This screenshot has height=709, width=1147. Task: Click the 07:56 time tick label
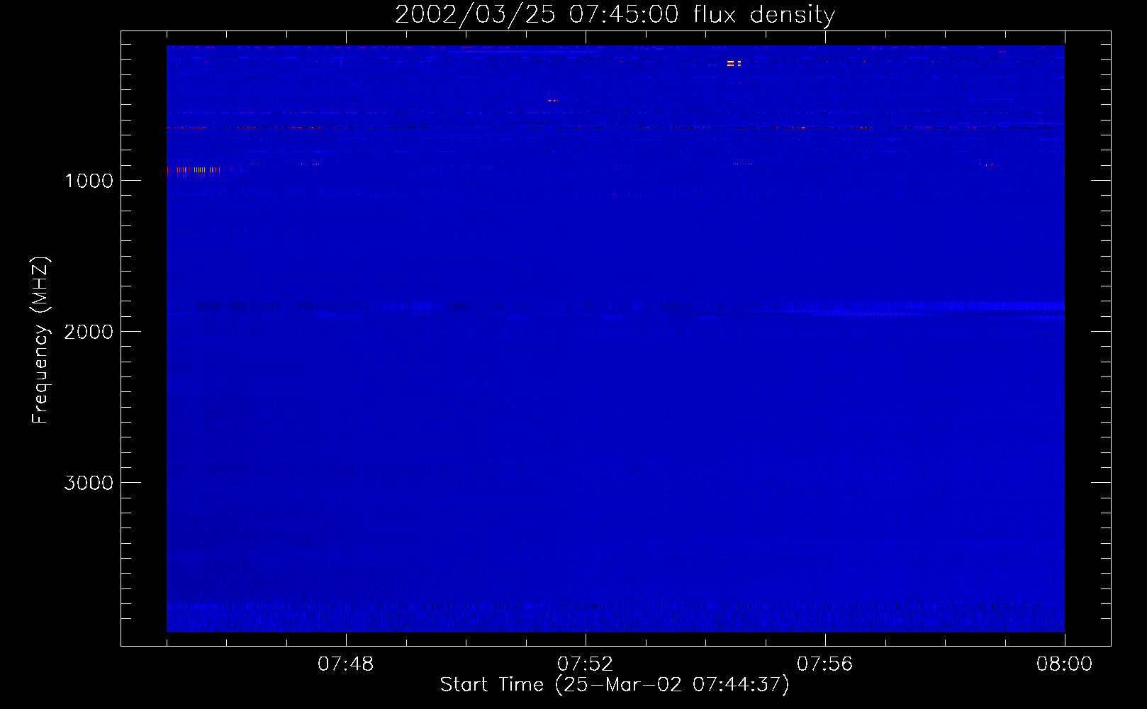[825, 664]
